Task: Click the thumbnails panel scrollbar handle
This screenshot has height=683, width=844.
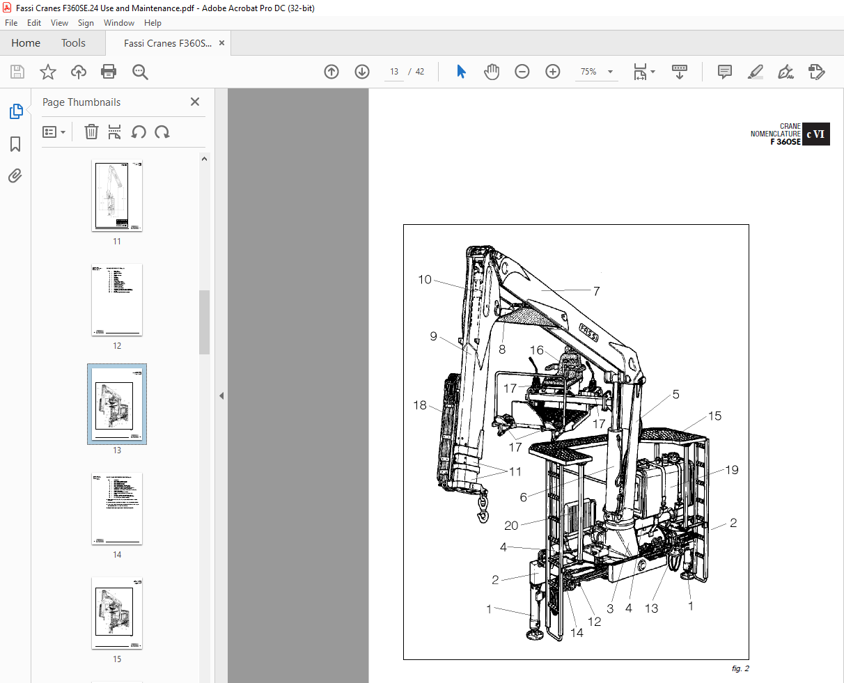Action: (204, 322)
